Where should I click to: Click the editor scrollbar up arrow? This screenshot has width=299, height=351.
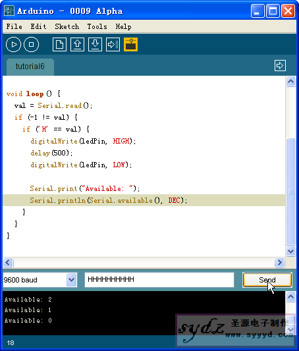pos(290,81)
